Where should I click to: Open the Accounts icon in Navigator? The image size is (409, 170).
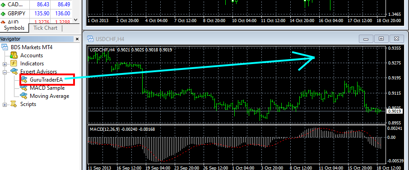pos(14,55)
